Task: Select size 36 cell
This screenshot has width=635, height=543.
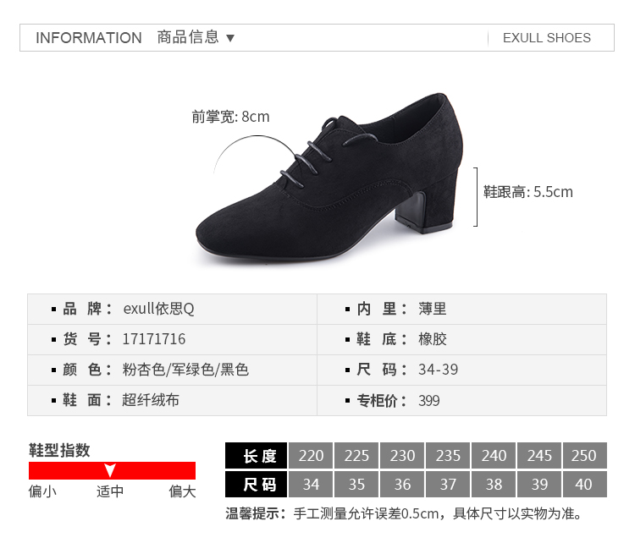Action: [402, 484]
